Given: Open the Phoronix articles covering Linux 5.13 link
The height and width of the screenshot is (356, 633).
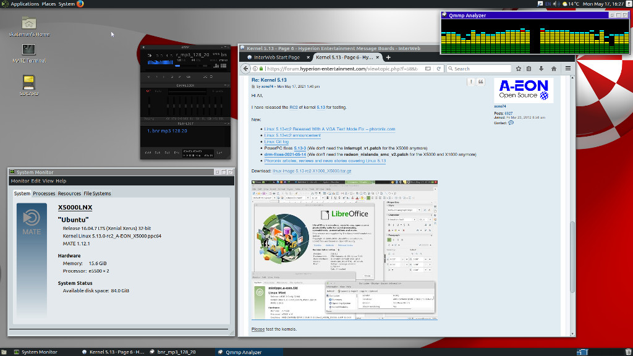Looking at the screenshot, I should [x=325, y=161].
